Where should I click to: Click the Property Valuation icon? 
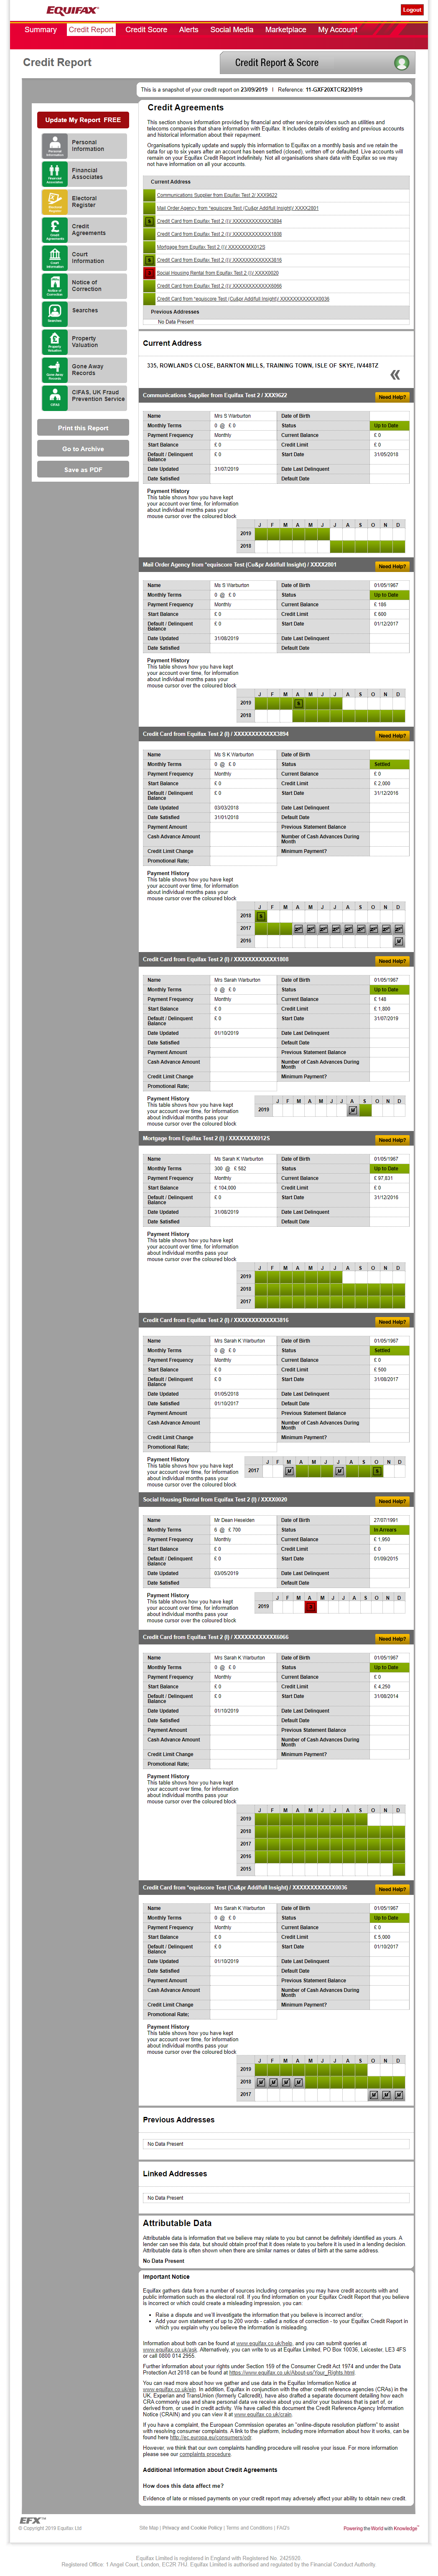pos(54,342)
